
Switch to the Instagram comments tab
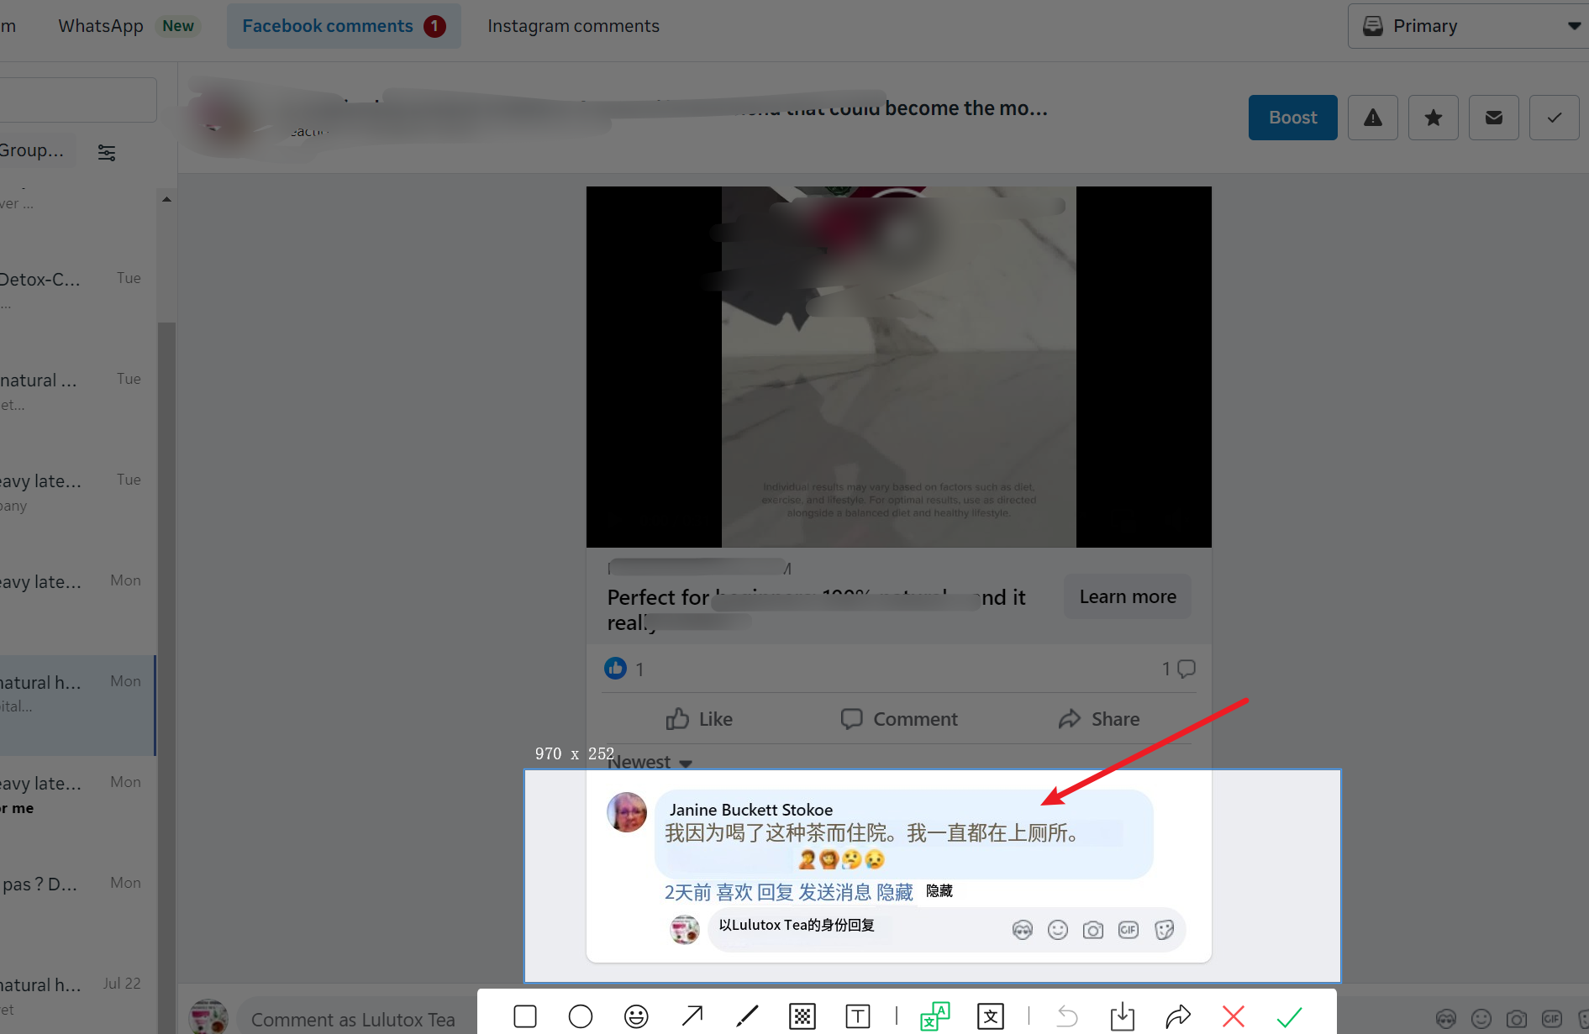coord(573,26)
